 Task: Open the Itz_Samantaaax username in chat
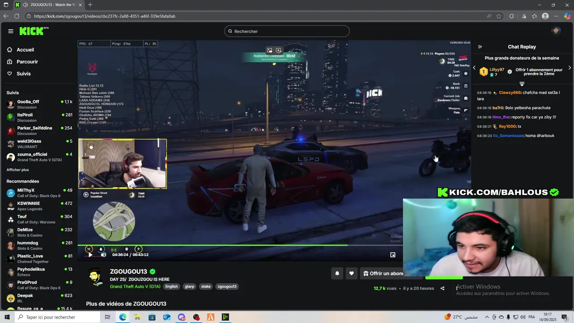(x=508, y=135)
